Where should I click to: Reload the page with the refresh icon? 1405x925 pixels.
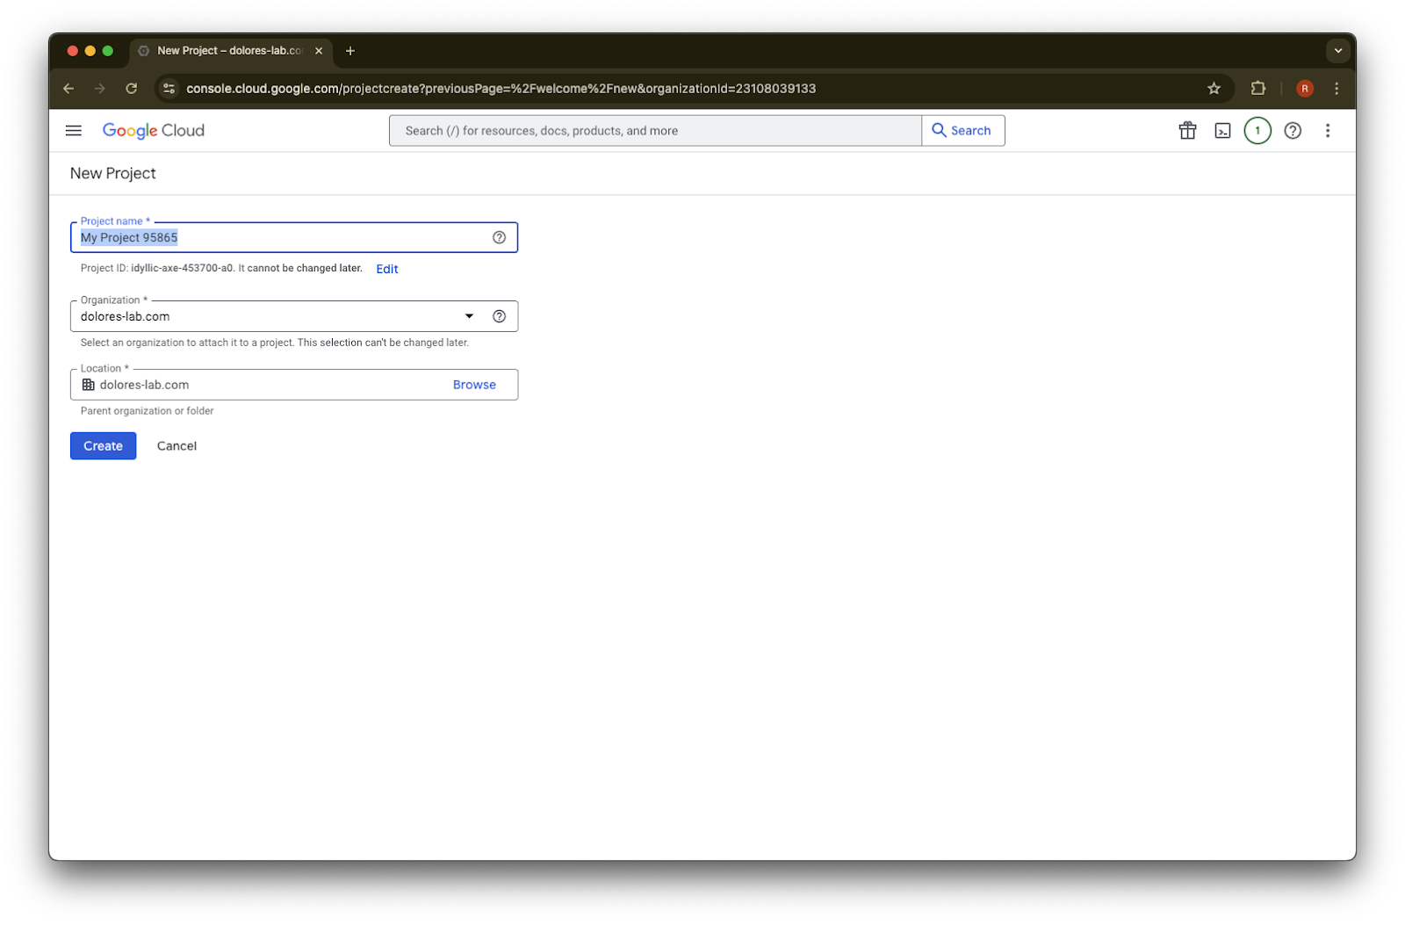(132, 89)
